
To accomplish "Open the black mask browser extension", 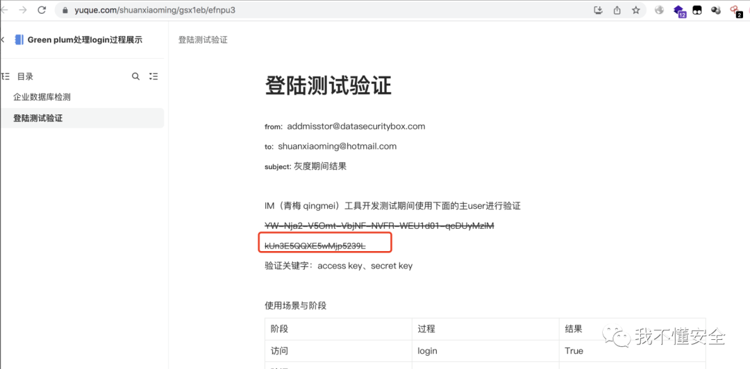I will click(697, 10).
